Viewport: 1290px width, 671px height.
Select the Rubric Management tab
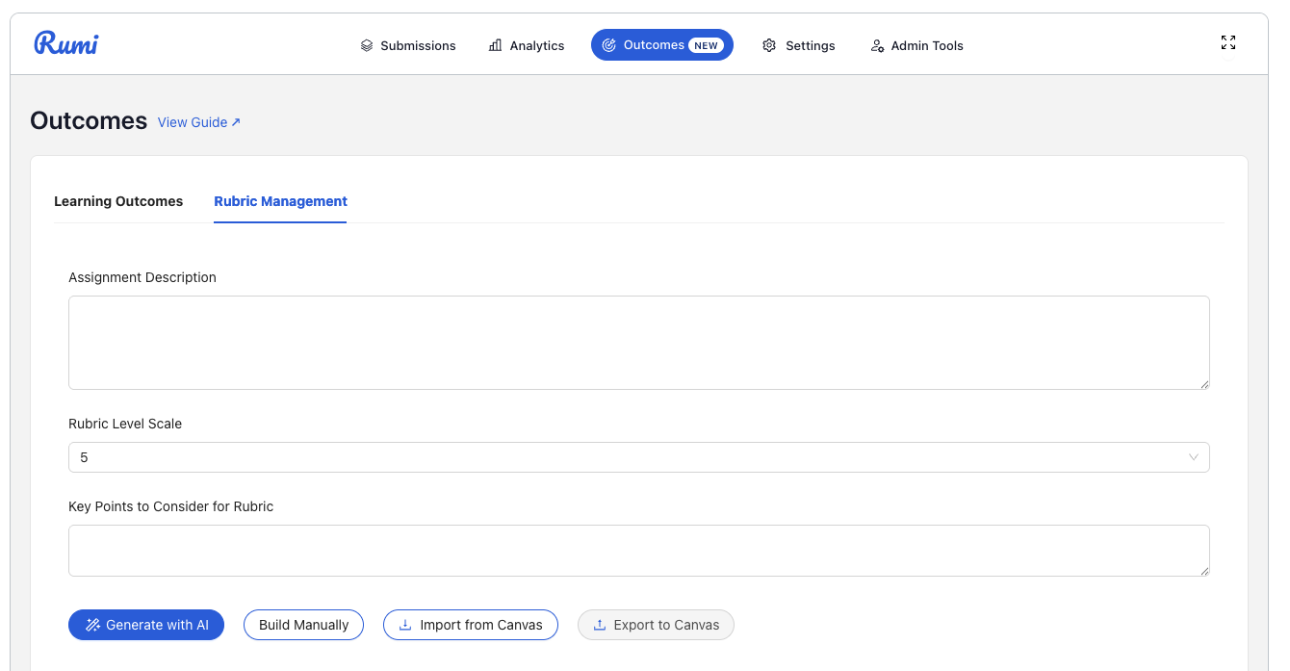tap(280, 201)
